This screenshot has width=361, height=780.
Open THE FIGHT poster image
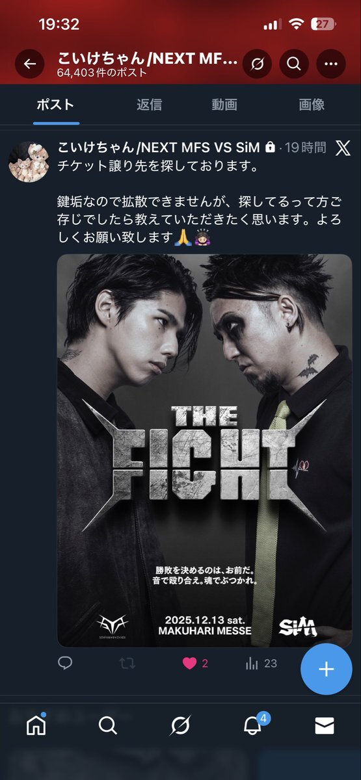coord(205,450)
